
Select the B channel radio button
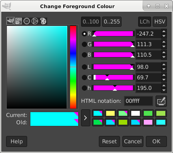tap(84, 55)
